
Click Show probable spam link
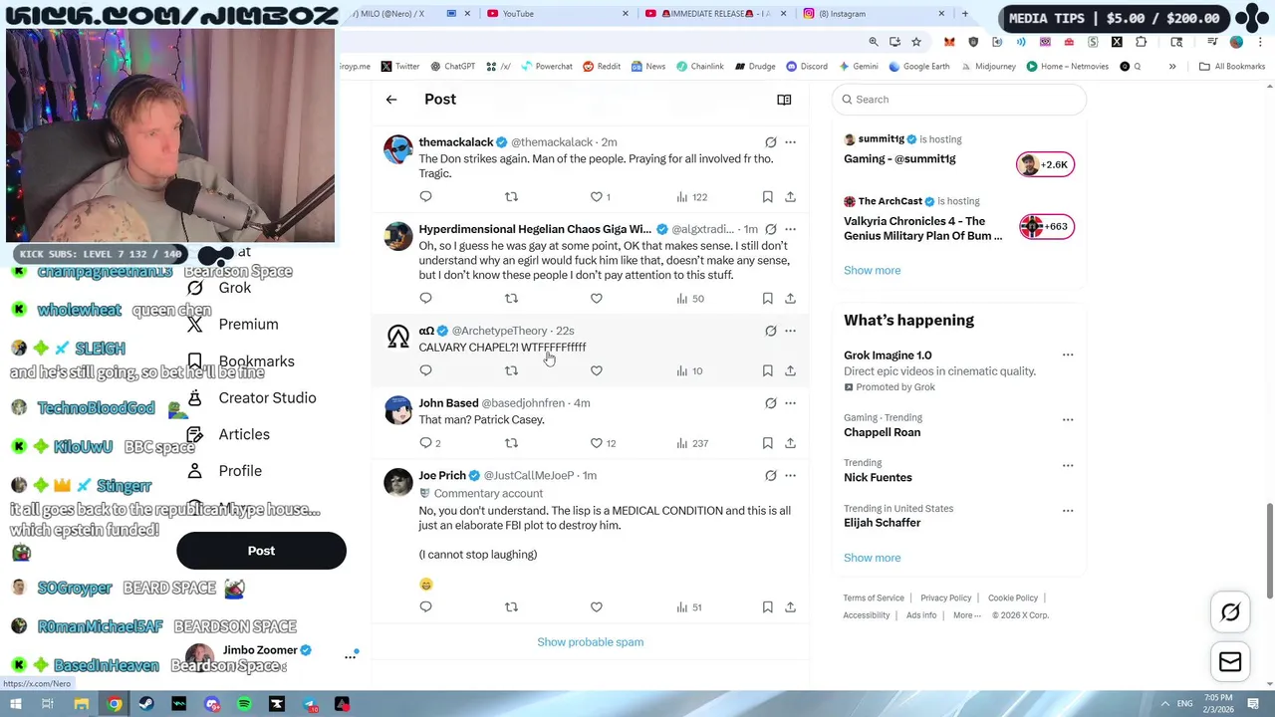591,642
